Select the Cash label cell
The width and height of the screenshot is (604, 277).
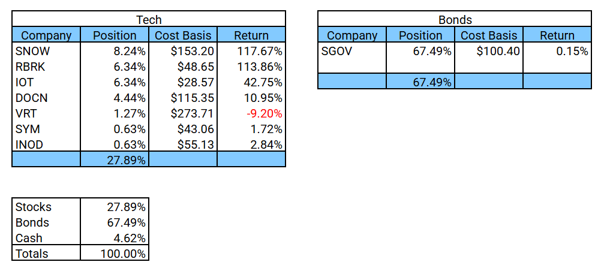click(x=46, y=238)
